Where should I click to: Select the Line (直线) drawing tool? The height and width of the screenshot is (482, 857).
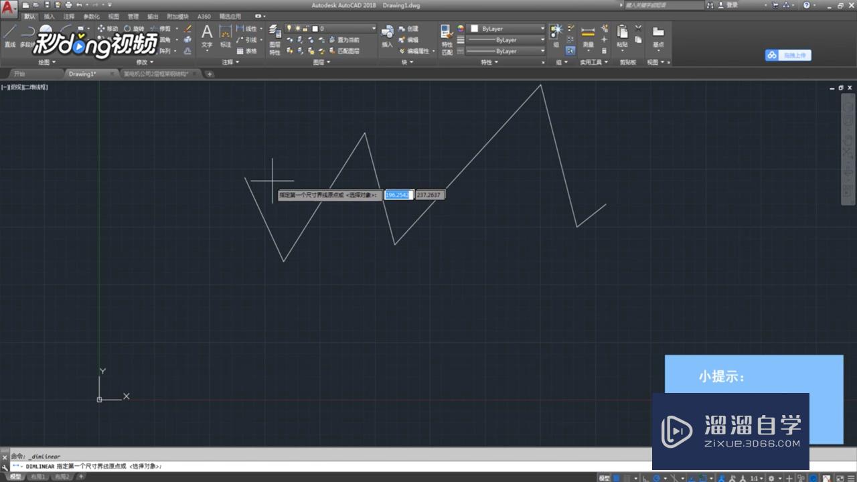click(x=9, y=37)
